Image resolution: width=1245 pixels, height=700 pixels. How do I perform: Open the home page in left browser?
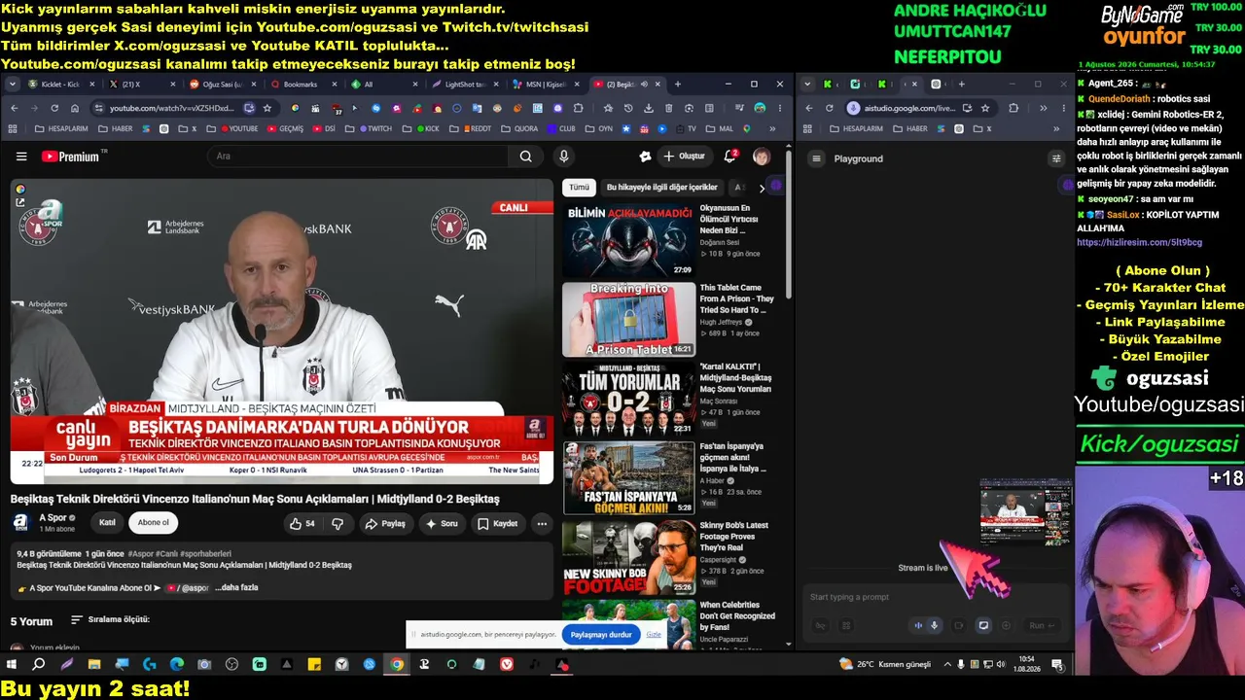click(x=76, y=108)
